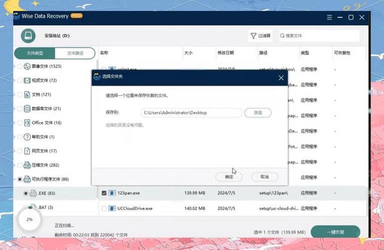Click the 一键恢复 recover button
Screen dimensions: 384x250
coord(335,232)
